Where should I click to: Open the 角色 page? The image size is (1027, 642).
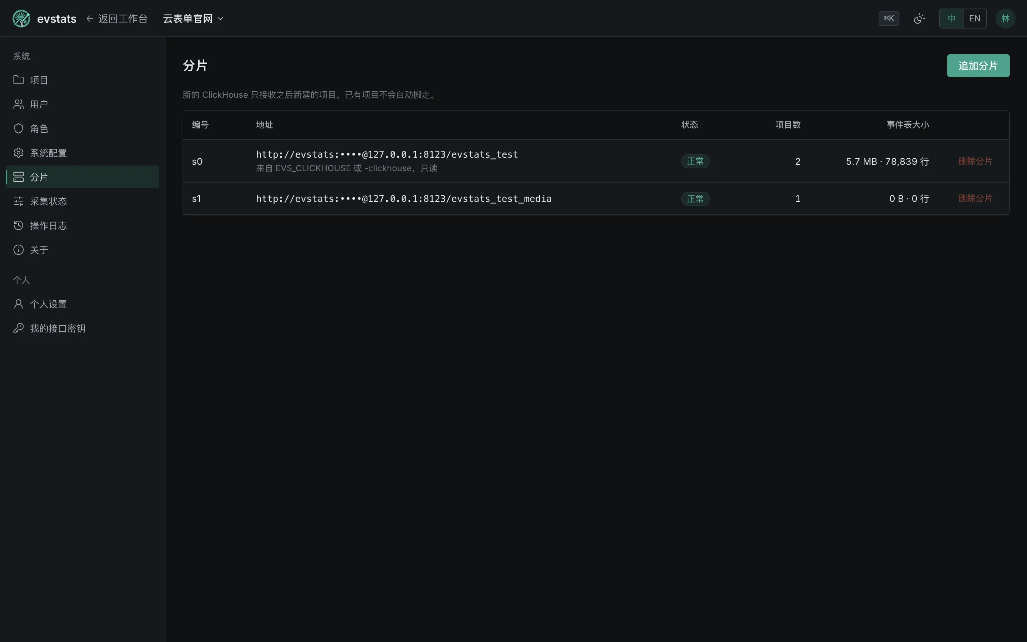(x=82, y=128)
